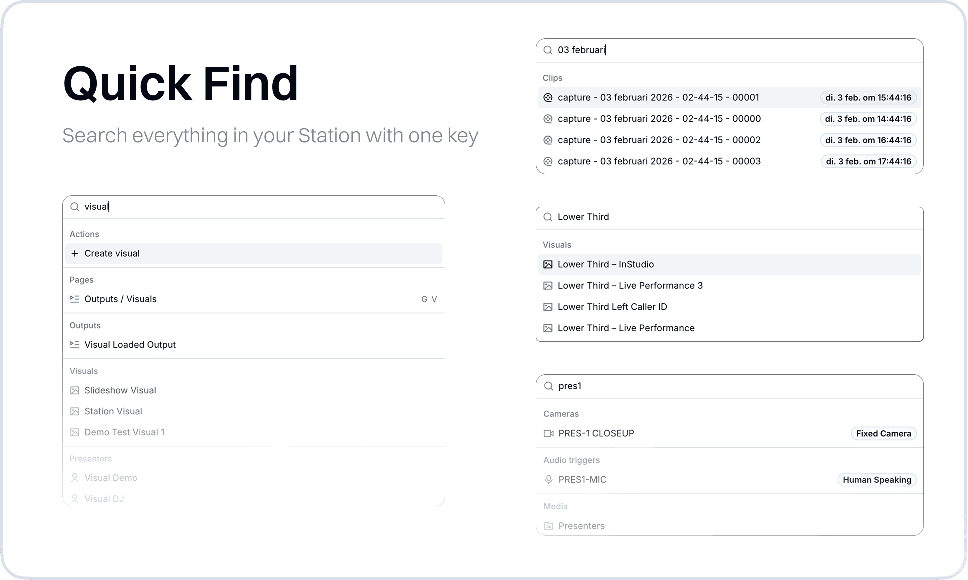The width and height of the screenshot is (968, 580).
Task: Open the Outputs / Visuals page result
Action: point(254,299)
